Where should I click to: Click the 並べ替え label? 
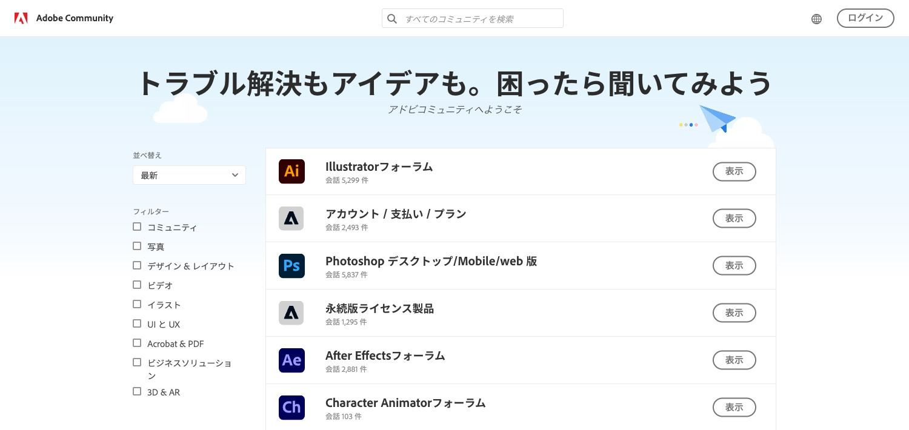pos(147,155)
